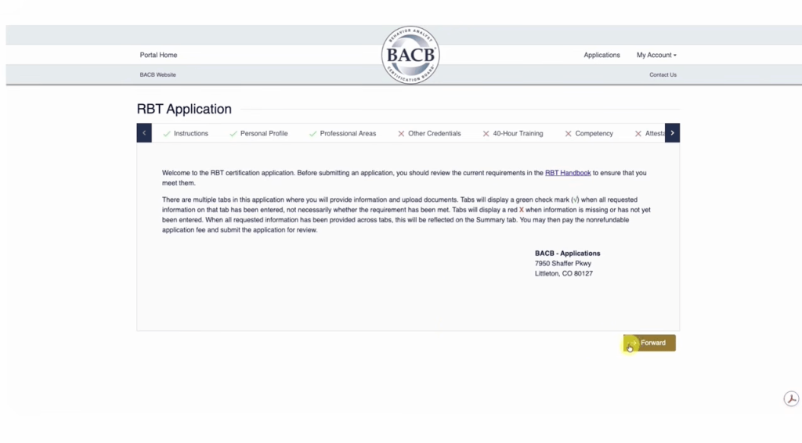Click the Contact Us link
Viewport: 802px width, 443px height.
point(663,74)
